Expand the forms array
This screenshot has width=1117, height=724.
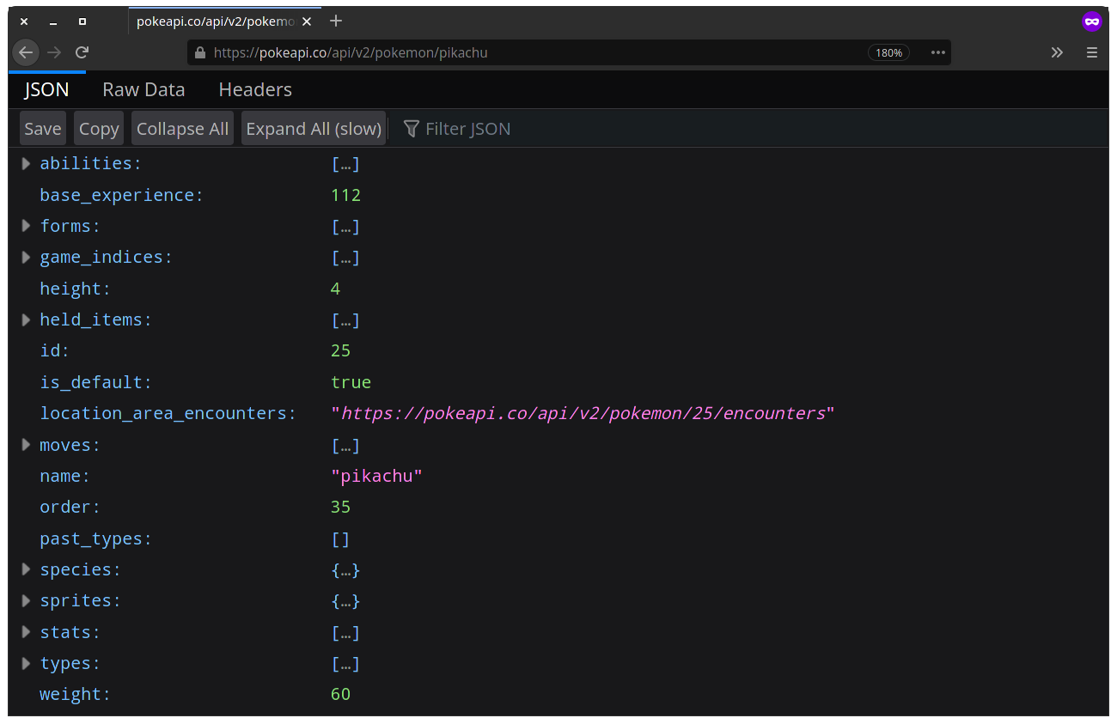[x=26, y=226]
